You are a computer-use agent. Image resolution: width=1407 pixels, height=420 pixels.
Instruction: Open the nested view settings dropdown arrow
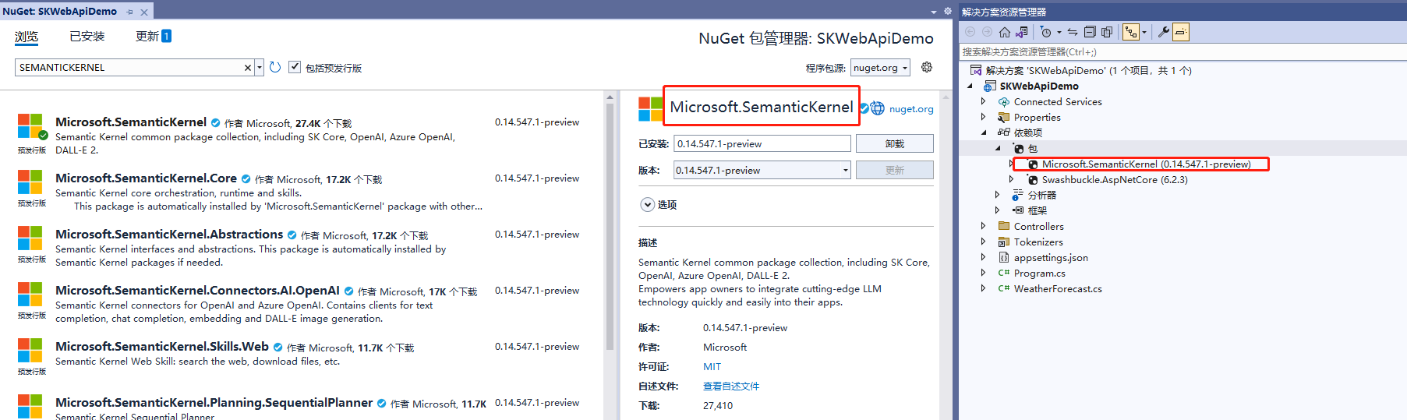1144,33
